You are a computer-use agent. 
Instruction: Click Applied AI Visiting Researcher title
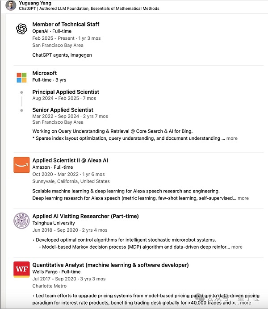tap(85, 216)
